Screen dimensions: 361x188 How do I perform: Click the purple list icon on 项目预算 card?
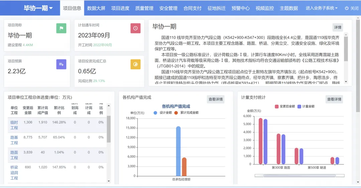(61, 64)
